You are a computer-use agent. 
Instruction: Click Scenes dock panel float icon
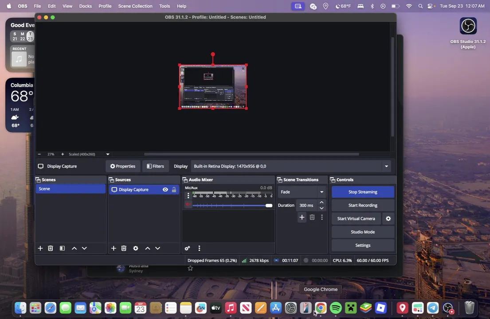pyautogui.click(x=38, y=180)
